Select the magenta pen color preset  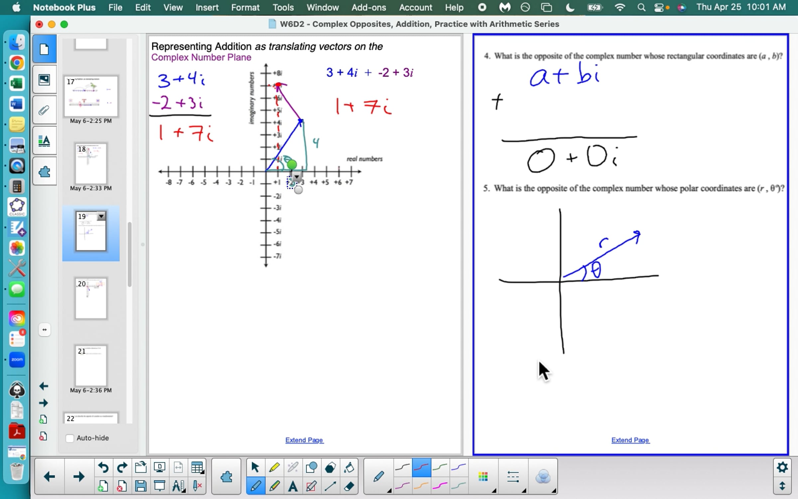coord(440,486)
